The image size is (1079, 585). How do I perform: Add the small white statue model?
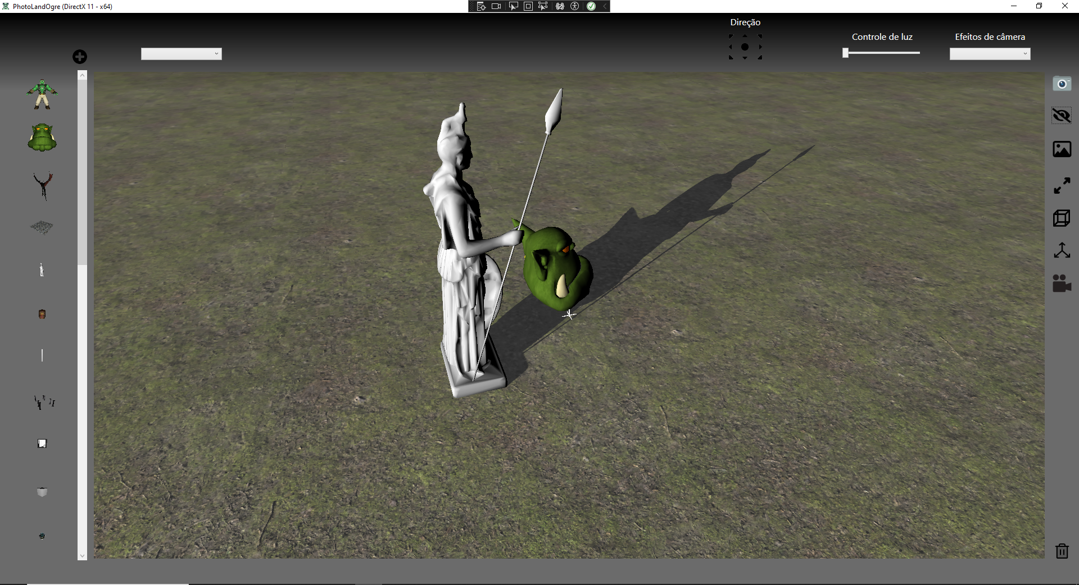[x=42, y=270]
